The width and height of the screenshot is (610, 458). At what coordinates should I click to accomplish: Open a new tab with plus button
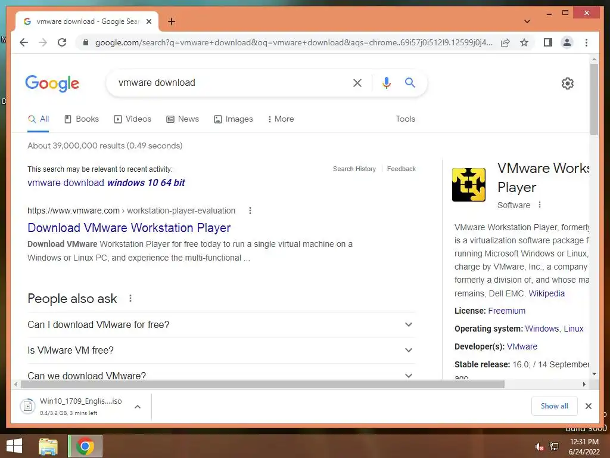(172, 21)
